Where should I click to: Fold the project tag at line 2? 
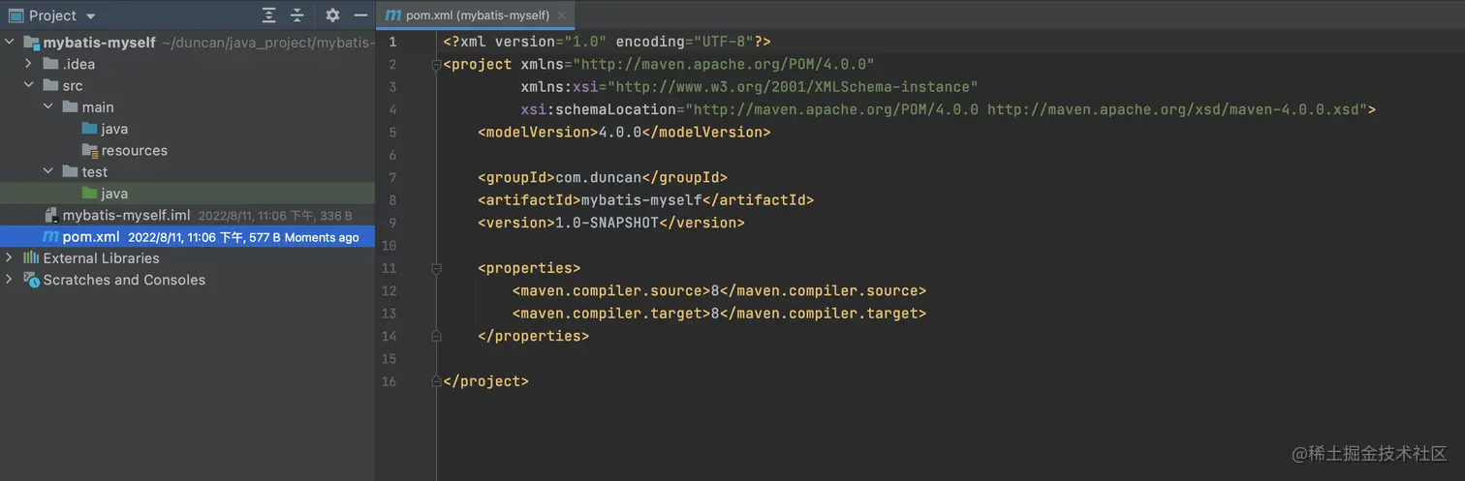click(x=436, y=64)
